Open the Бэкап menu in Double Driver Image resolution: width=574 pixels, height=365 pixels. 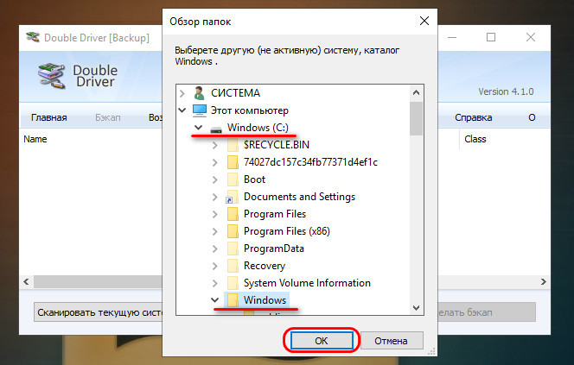108,117
